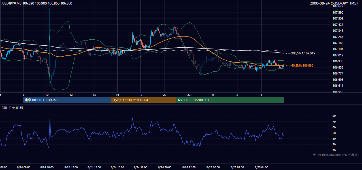Click price scale value 107.590

click(338, 12)
